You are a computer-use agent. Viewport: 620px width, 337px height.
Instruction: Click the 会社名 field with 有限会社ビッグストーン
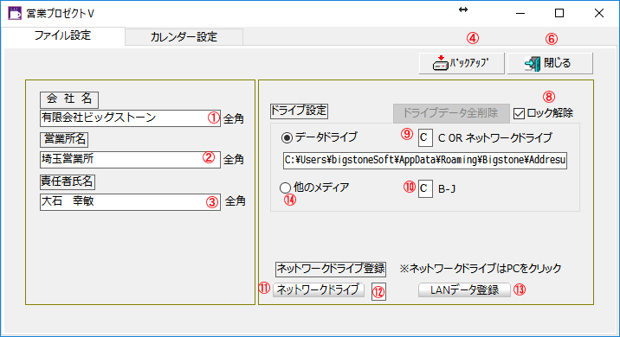(x=130, y=118)
